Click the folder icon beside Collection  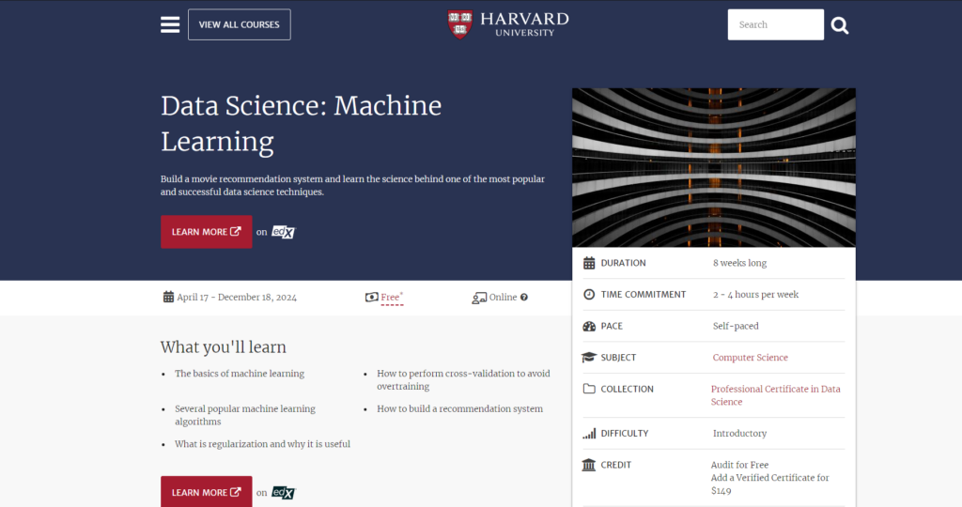[589, 390]
